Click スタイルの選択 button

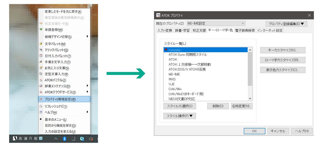coord(180,106)
